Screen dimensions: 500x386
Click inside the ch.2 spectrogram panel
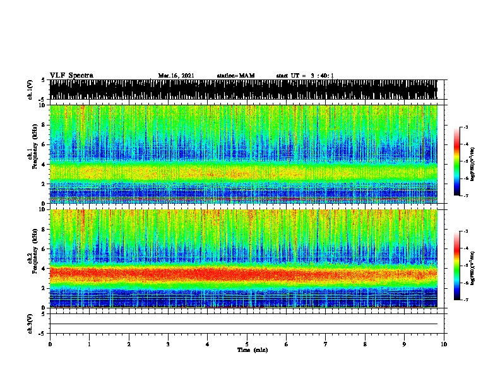[244, 259]
